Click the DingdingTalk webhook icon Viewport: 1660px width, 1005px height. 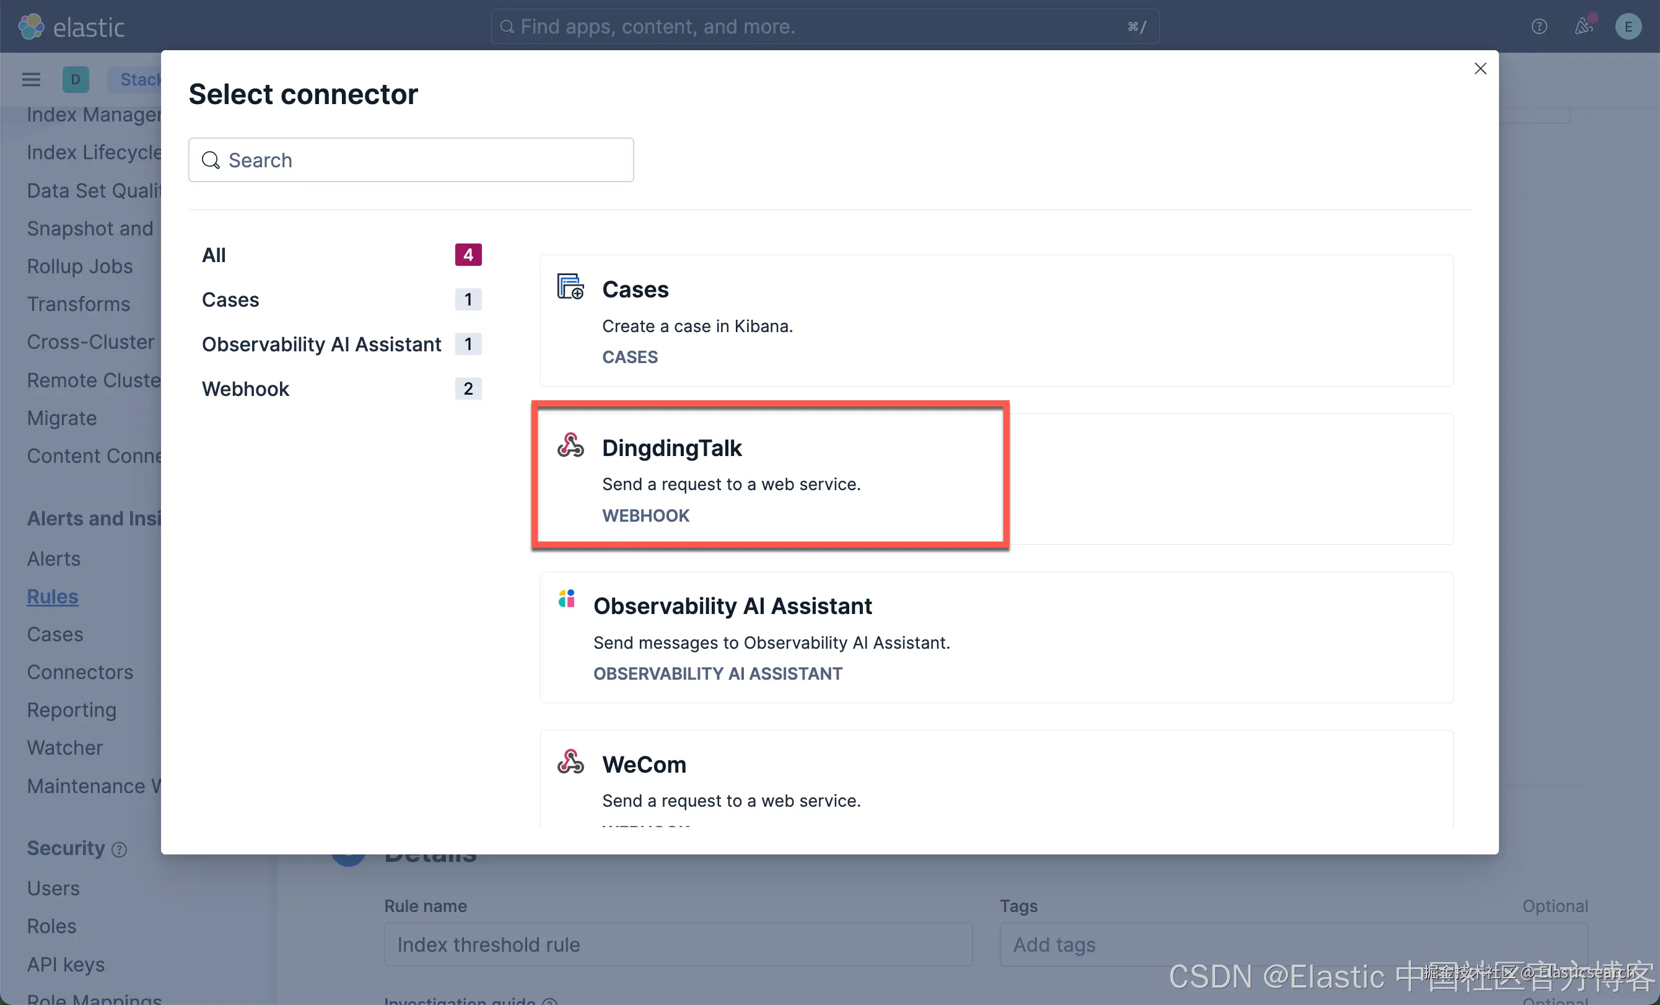(570, 445)
